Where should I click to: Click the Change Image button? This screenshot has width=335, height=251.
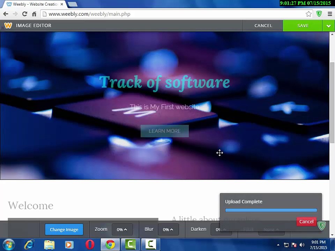coord(64,230)
